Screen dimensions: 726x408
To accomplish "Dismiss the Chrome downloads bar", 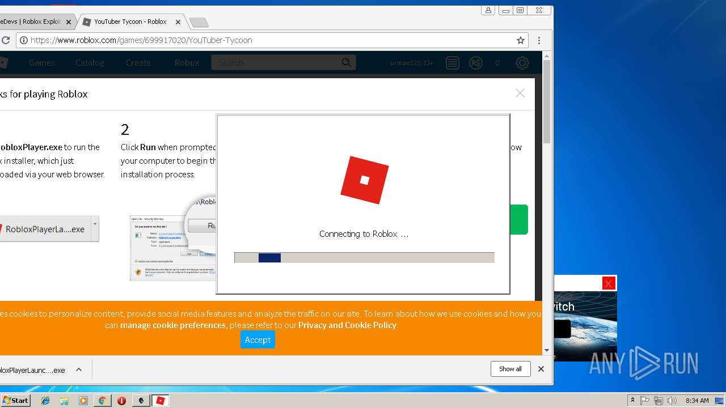I will pos(541,369).
